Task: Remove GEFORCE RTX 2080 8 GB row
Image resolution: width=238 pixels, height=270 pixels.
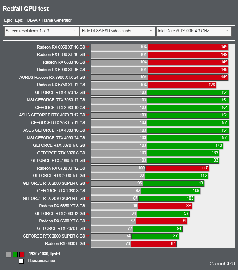Action: point(88,191)
